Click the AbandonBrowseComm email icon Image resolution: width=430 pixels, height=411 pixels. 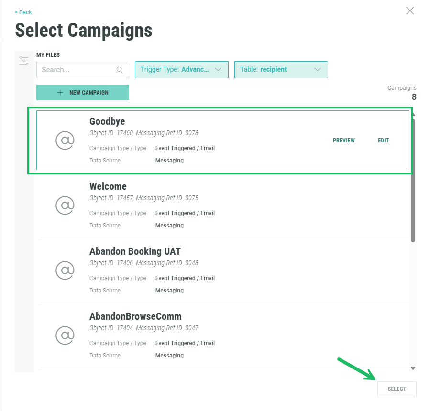coord(65,335)
